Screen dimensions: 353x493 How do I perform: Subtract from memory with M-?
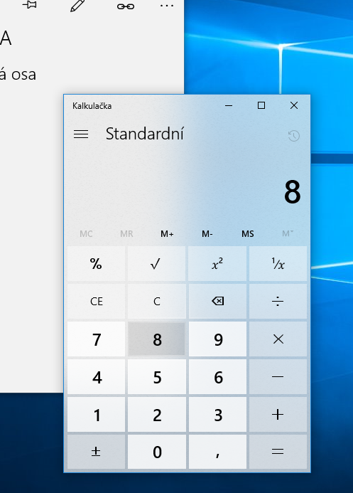(207, 233)
